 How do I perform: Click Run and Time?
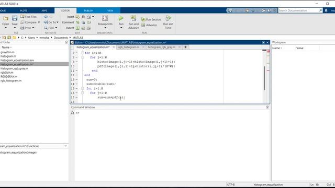(x=168, y=22)
